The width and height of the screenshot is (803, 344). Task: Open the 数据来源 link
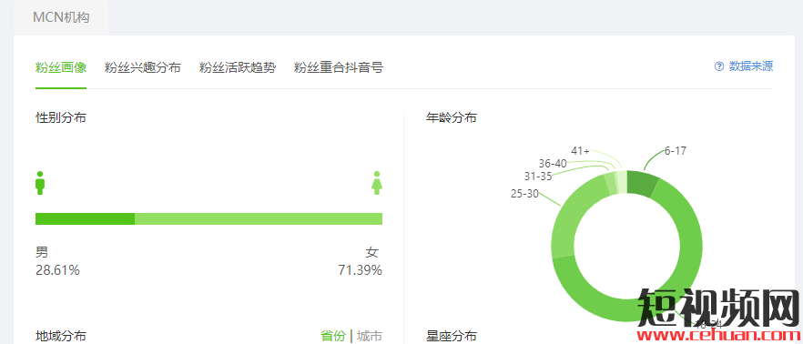tap(751, 66)
